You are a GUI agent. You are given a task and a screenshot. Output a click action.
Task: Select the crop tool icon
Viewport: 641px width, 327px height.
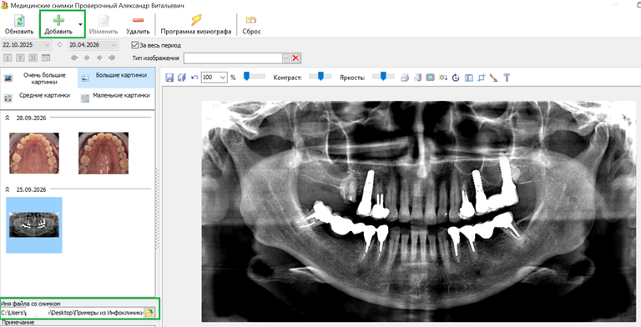pos(481,78)
